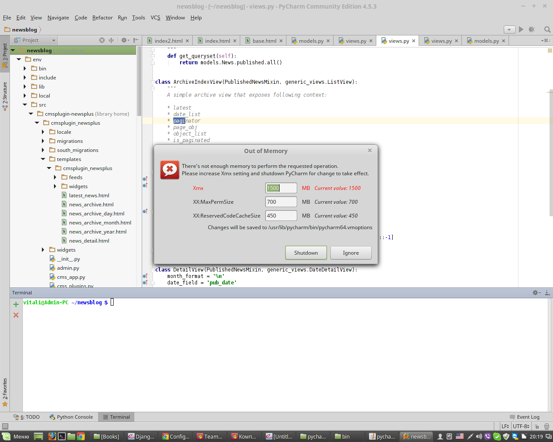
Task: Switch to the base.html editor tab
Action: pos(264,41)
